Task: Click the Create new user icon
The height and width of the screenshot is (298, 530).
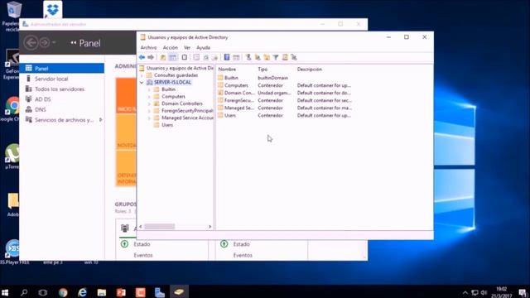Action: coord(248,57)
